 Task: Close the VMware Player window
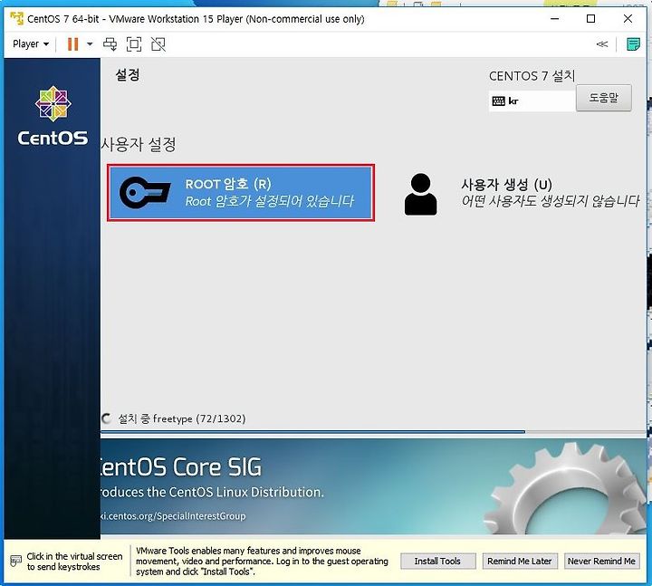point(628,19)
